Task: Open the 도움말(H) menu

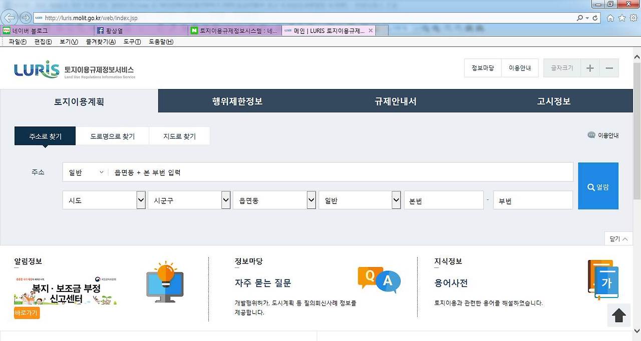Action: pyautogui.click(x=161, y=42)
